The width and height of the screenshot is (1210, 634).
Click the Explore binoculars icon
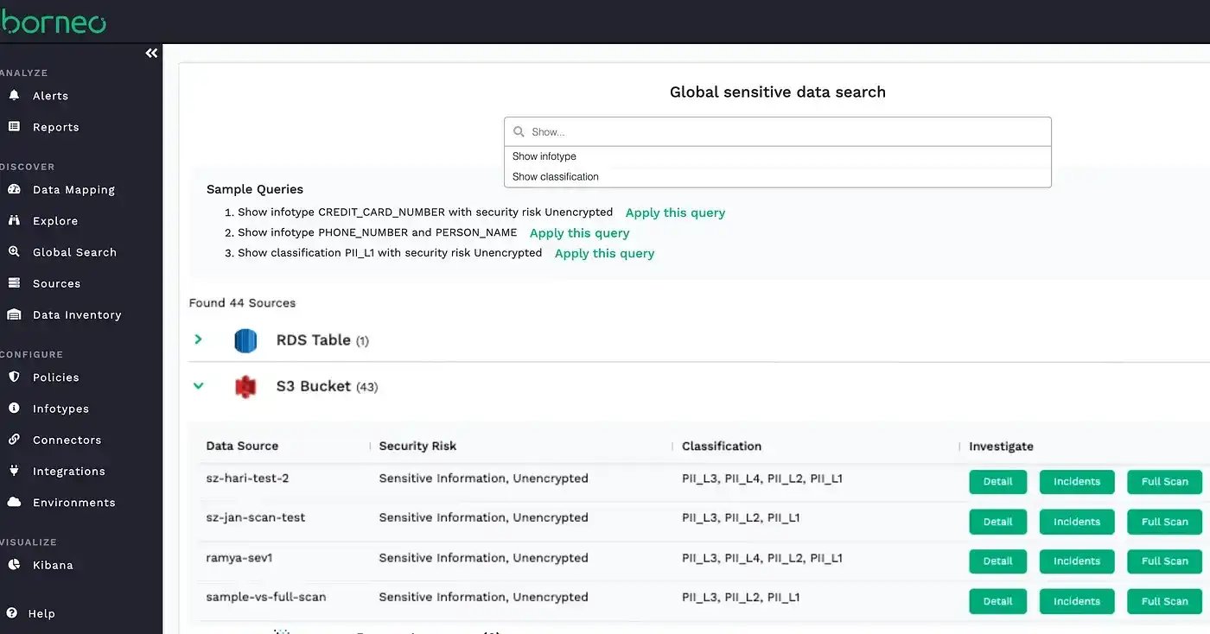pyautogui.click(x=14, y=221)
